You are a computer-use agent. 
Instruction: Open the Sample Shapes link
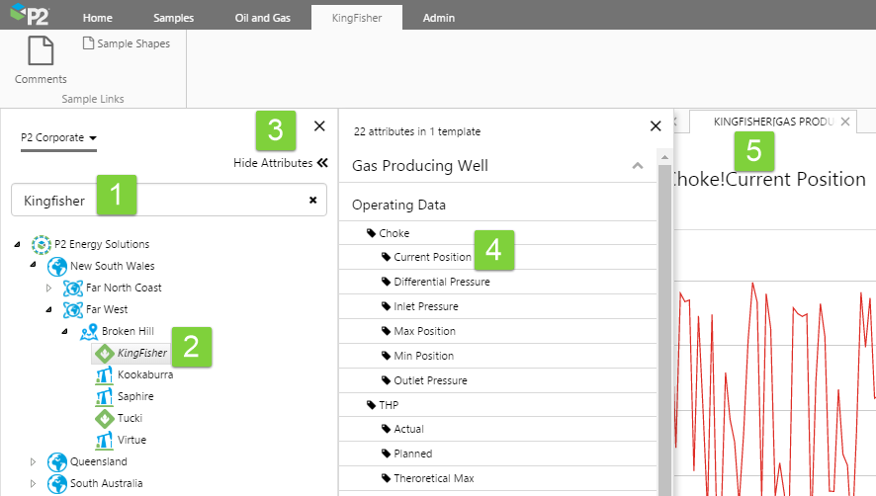[x=126, y=43]
